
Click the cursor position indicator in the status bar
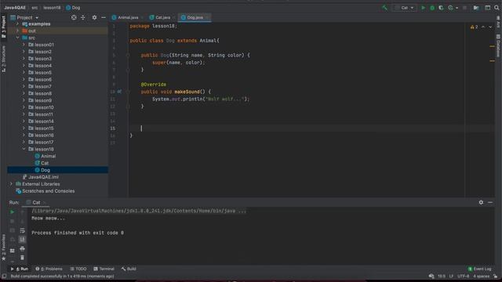(x=442, y=277)
